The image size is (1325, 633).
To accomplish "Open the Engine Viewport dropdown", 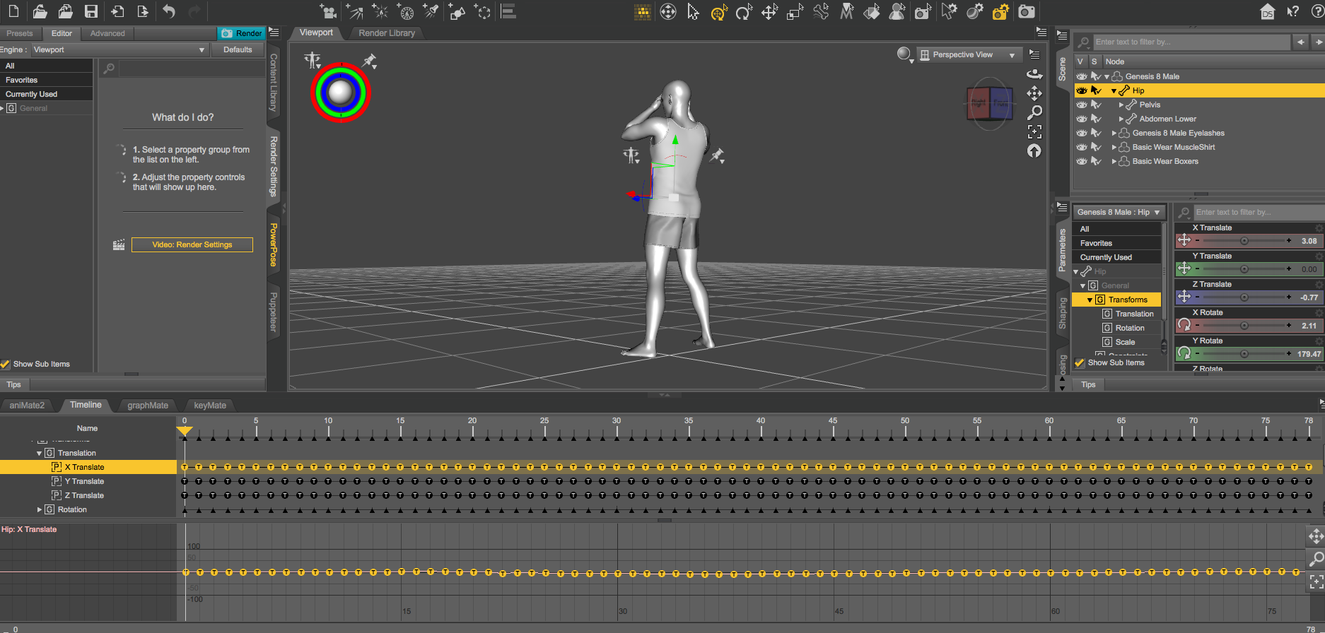I will coord(119,49).
